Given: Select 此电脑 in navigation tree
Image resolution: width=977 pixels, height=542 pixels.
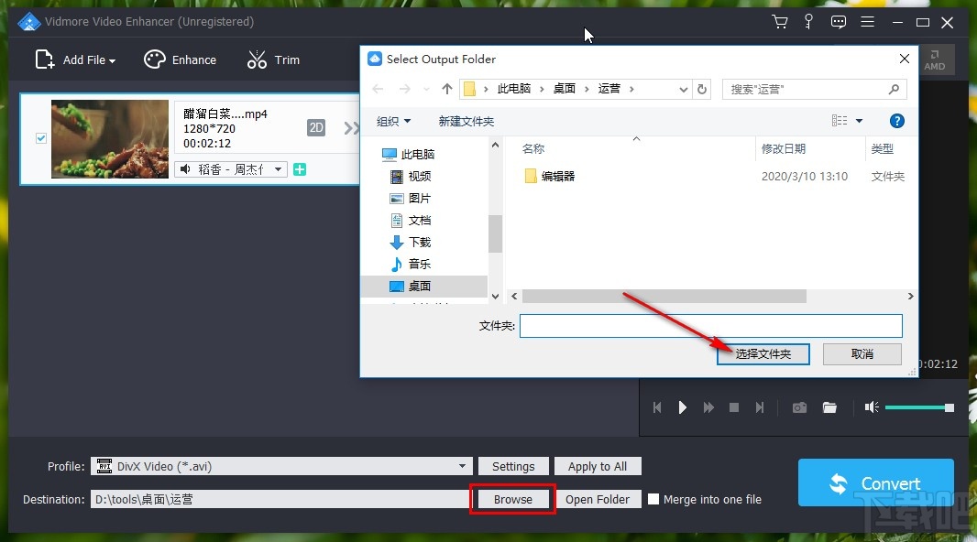Looking at the screenshot, I should [408, 155].
